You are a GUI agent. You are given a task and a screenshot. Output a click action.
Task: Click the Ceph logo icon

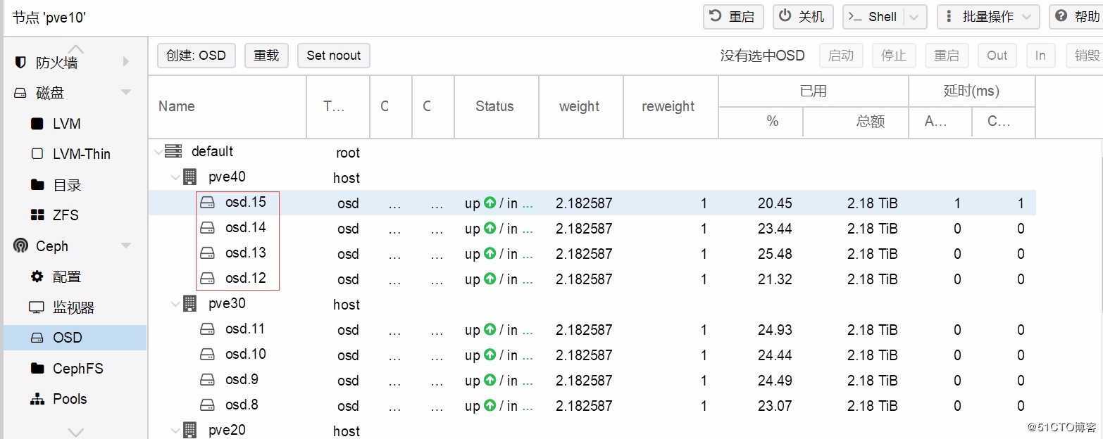[x=20, y=246]
